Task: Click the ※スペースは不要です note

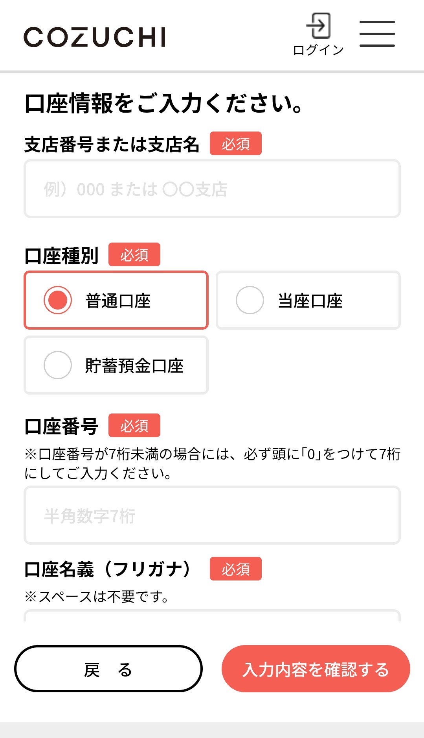Action: click(97, 597)
